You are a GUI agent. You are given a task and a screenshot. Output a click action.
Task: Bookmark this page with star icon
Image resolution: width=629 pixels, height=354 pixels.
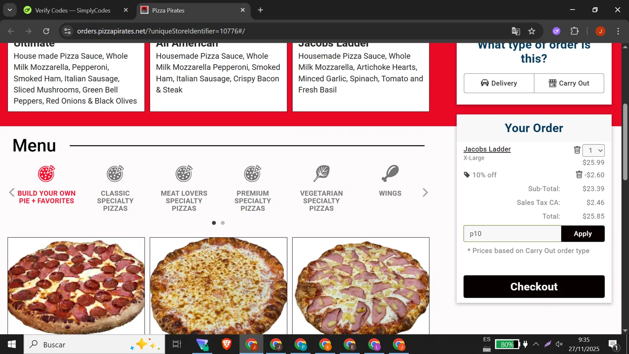click(x=532, y=31)
